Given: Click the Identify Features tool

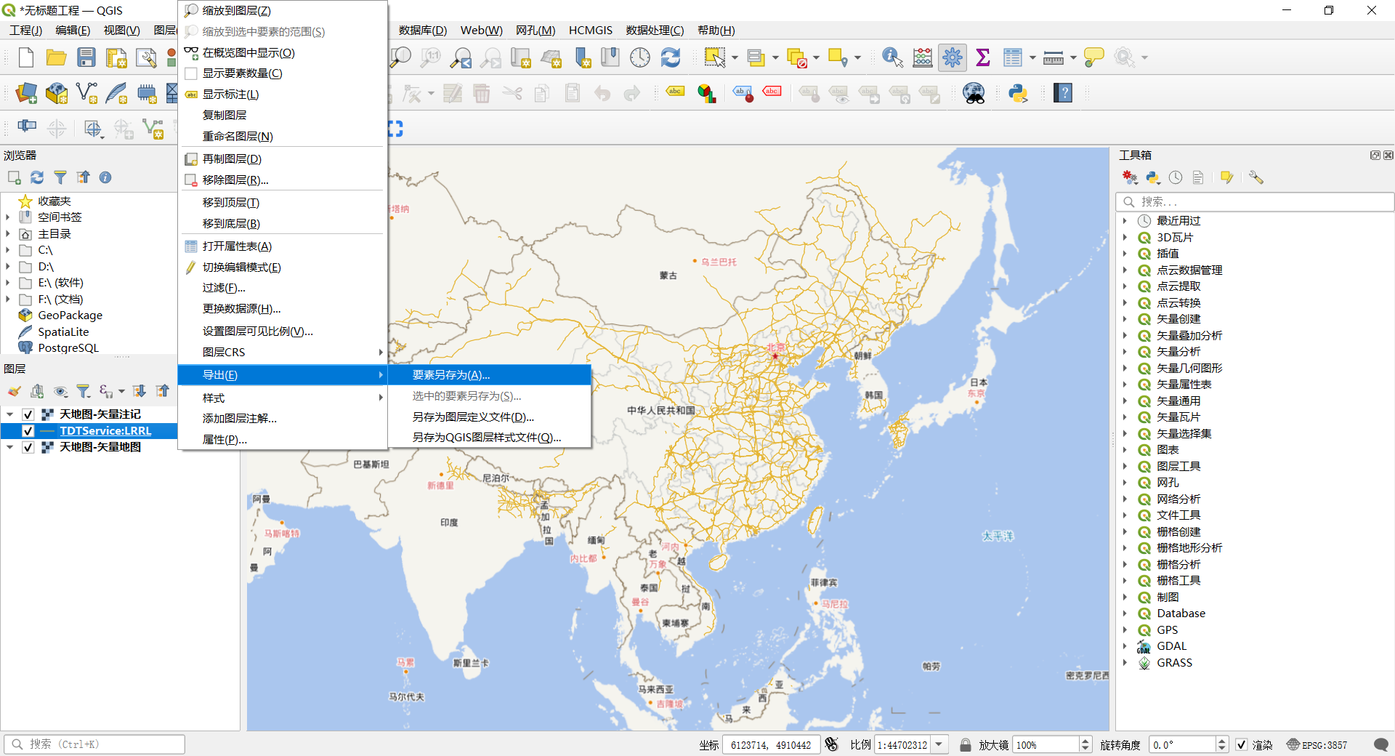Looking at the screenshot, I should pyautogui.click(x=891, y=57).
